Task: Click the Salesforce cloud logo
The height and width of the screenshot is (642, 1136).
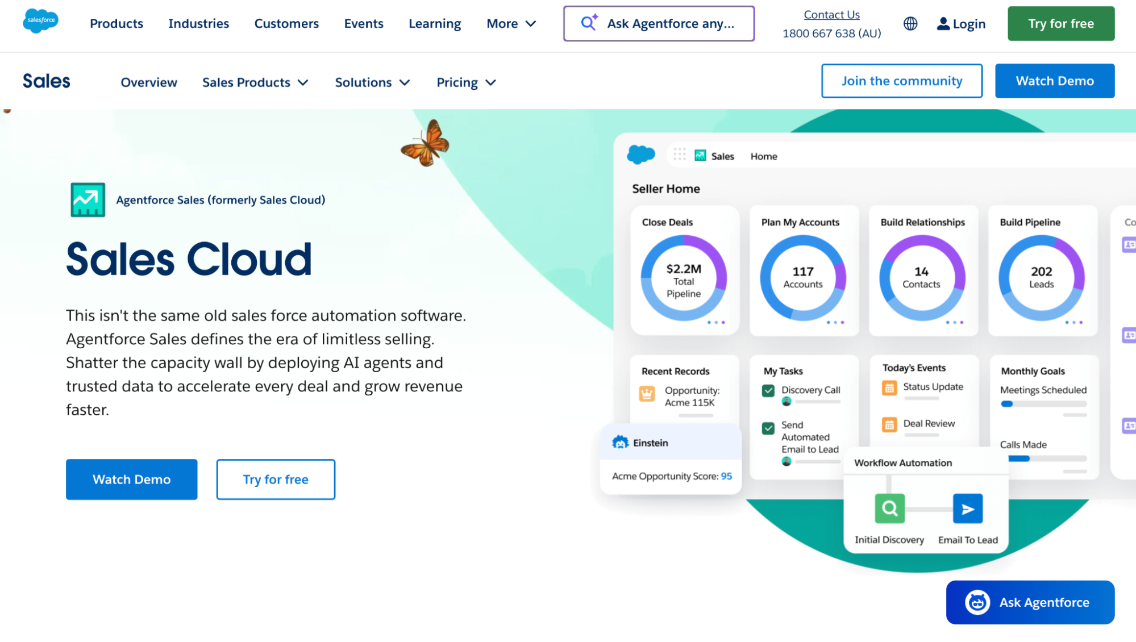Action: point(41,21)
